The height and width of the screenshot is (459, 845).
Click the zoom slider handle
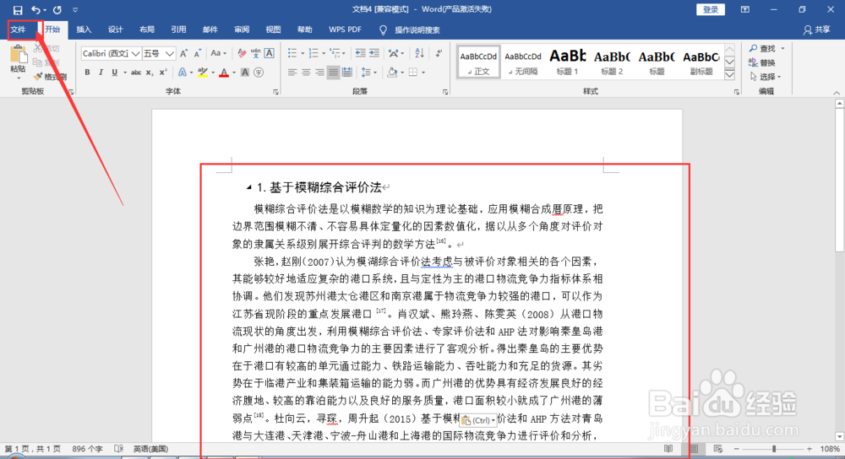[774, 448]
